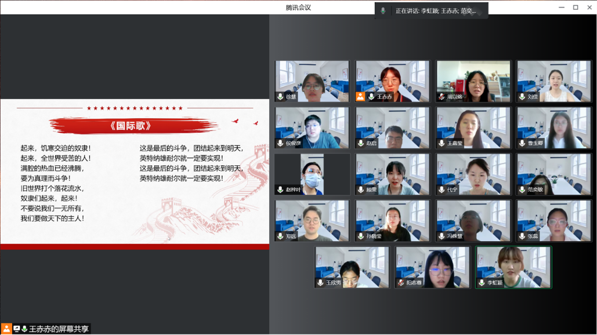Click the microphone icon on 张蕊's tile
This screenshot has height=335, width=597.
pyautogui.click(x=522, y=236)
